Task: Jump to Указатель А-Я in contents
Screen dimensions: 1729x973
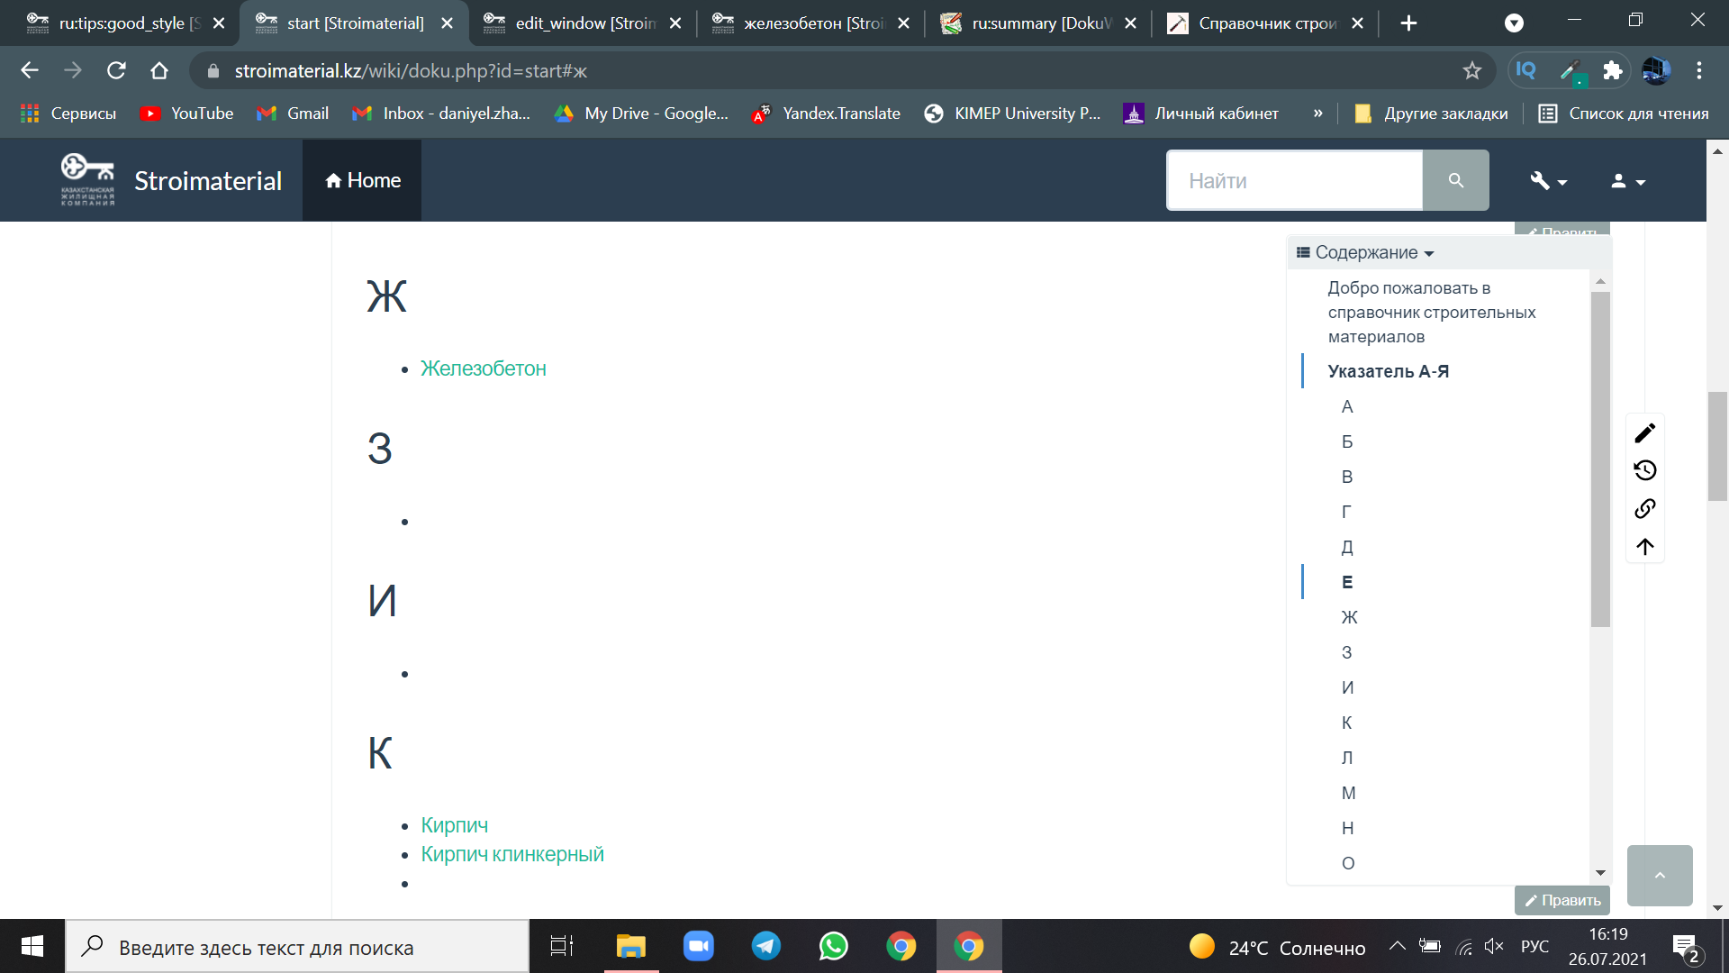Action: (1388, 371)
